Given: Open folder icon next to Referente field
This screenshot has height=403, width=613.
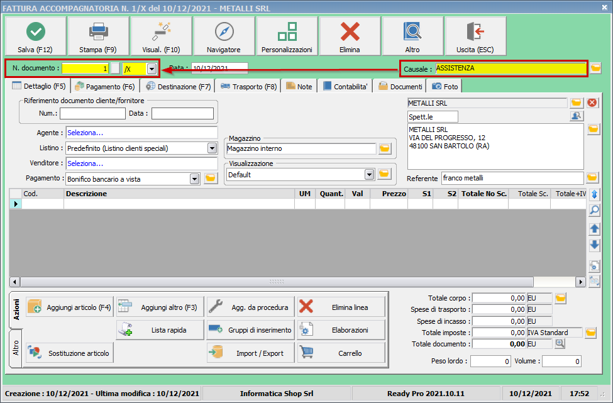Looking at the screenshot, I should click(x=592, y=178).
